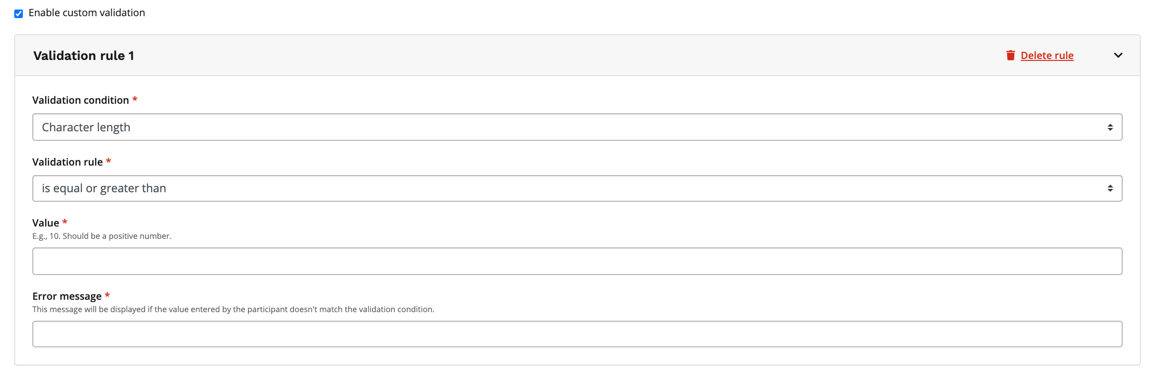Uncheck the Enable custom validation checkbox
1155x374 pixels.
coord(19,14)
